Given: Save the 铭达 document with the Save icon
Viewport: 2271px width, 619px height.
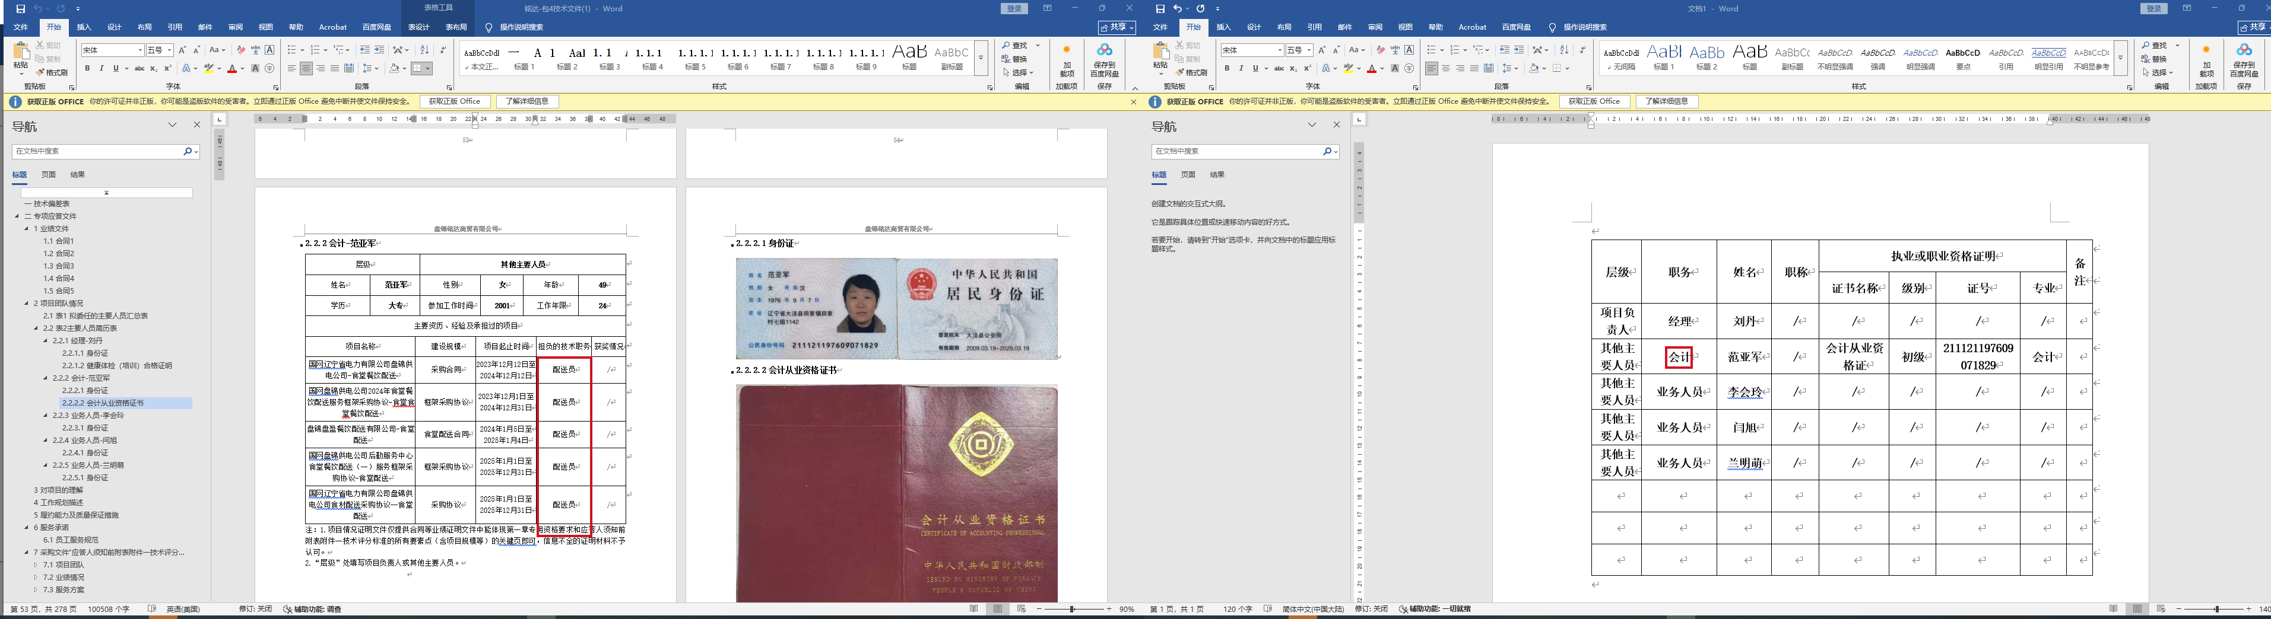Looking at the screenshot, I should (x=21, y=9).
